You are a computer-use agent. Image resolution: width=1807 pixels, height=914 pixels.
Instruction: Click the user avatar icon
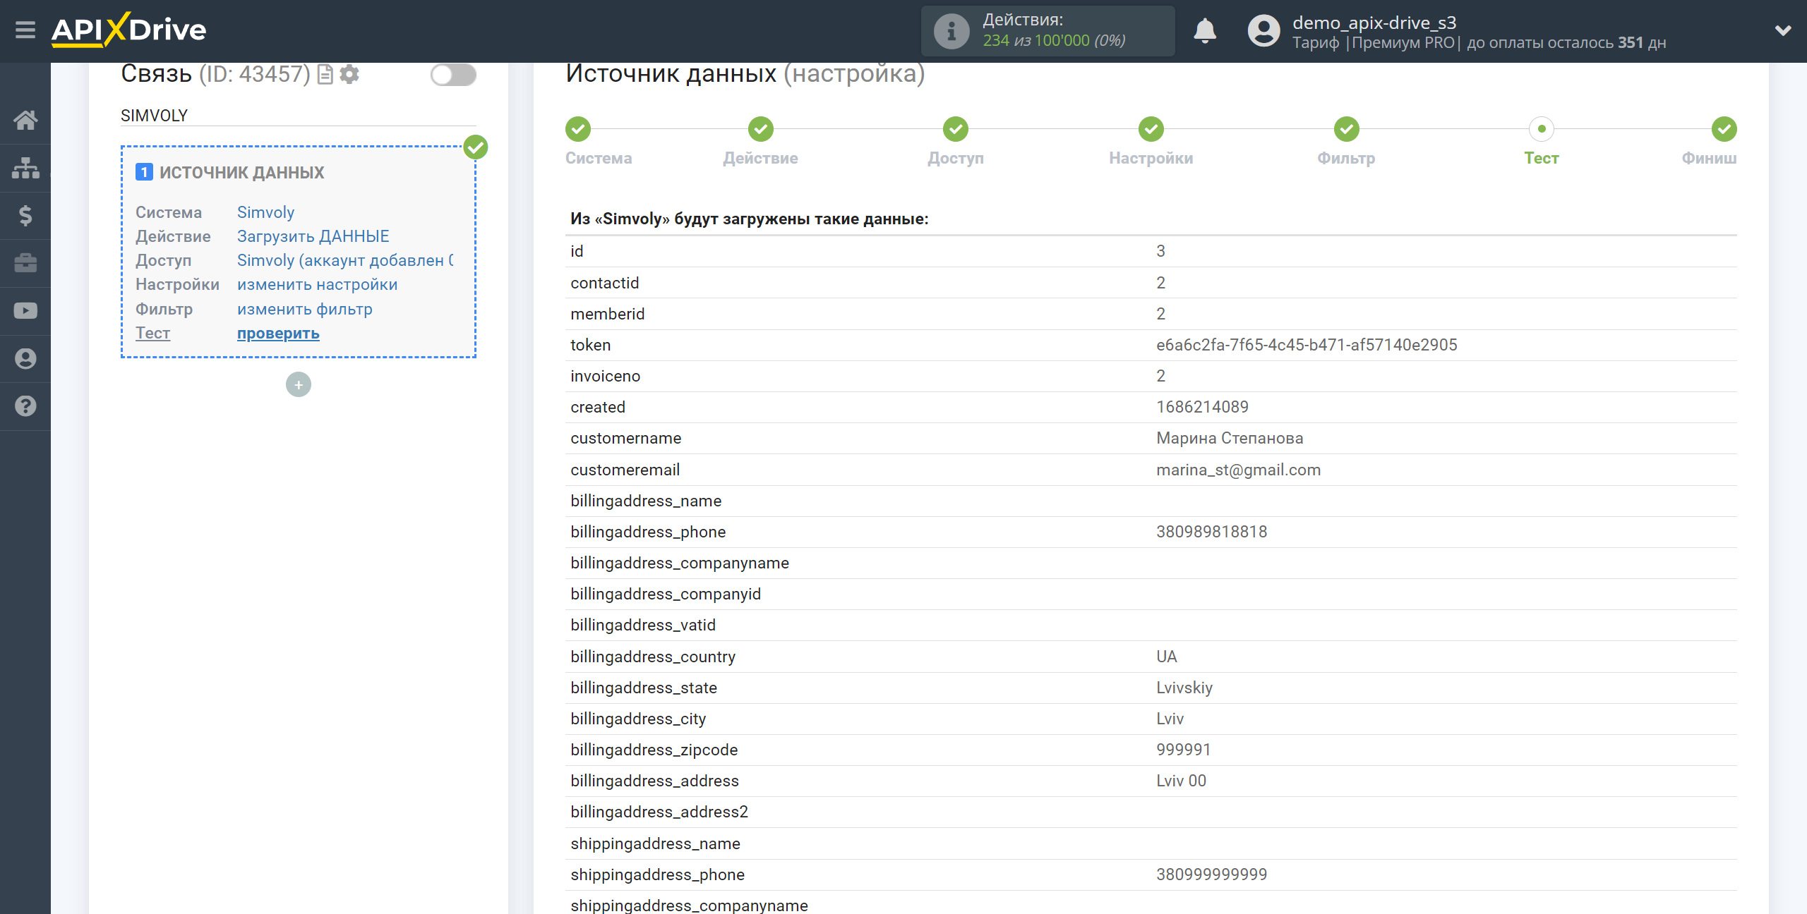pos(1263,31)
